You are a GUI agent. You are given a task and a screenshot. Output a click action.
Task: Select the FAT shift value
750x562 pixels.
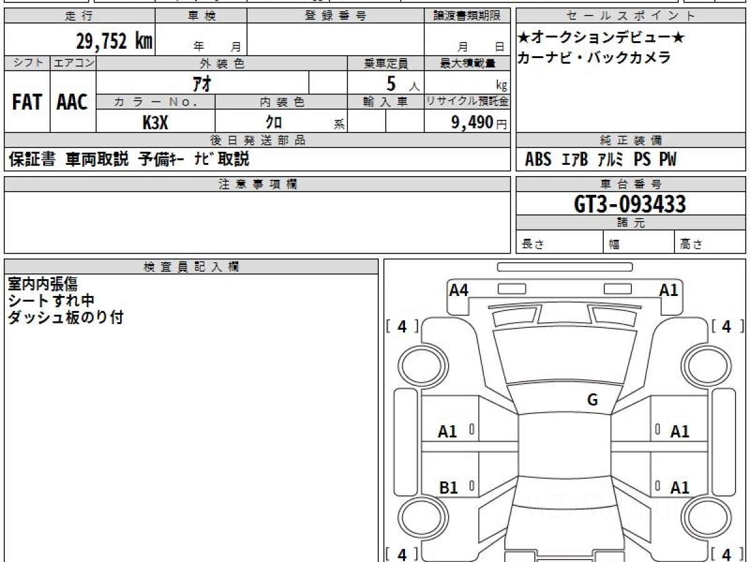pyautogui.click(x=27, y=102)
